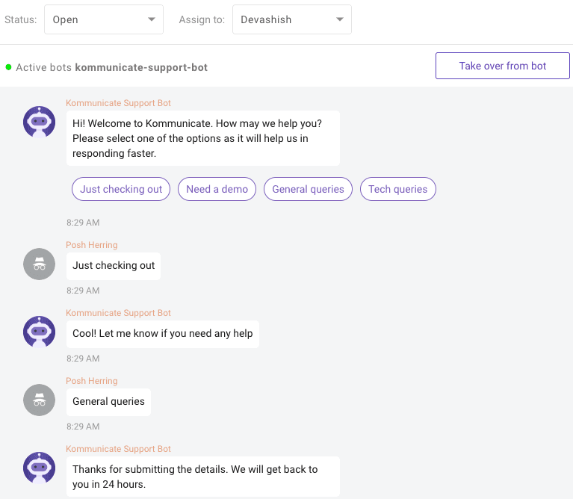The width and height of the screenshot is (573, 499).
Task: Click the Assign to: label
Action: tap(202, 19)
